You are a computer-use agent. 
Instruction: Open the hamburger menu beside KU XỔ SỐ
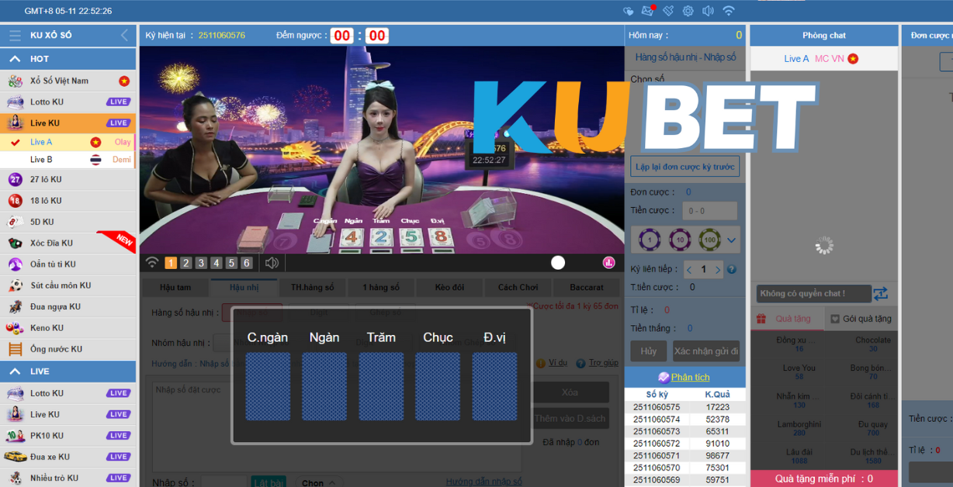15,36
